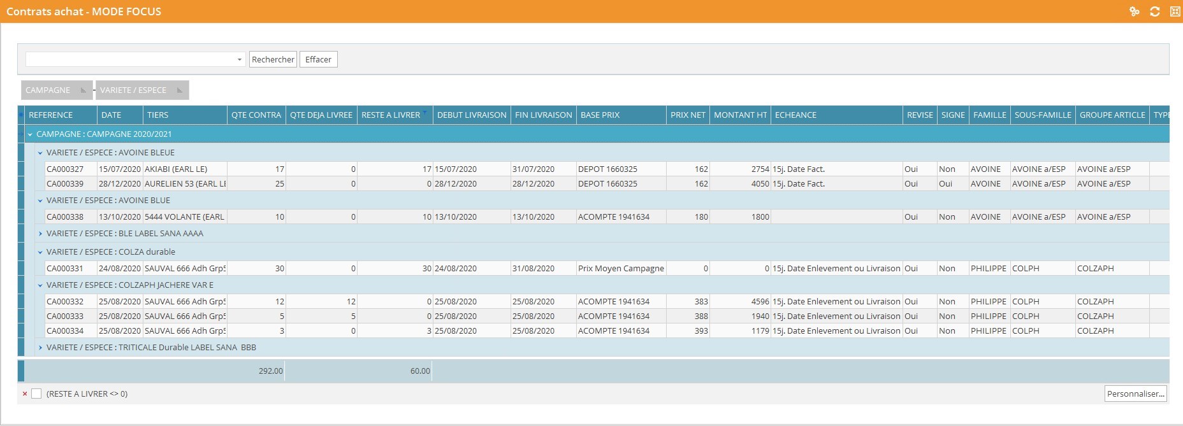
Task: Click the filter icon on RESTE A LIVRER column
Action: tap(425, 113)
